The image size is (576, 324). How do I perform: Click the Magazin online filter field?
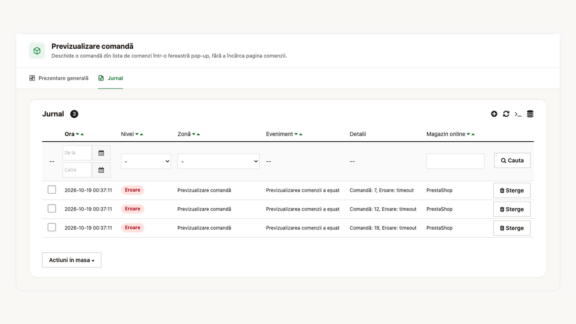[x=456, y=161]
